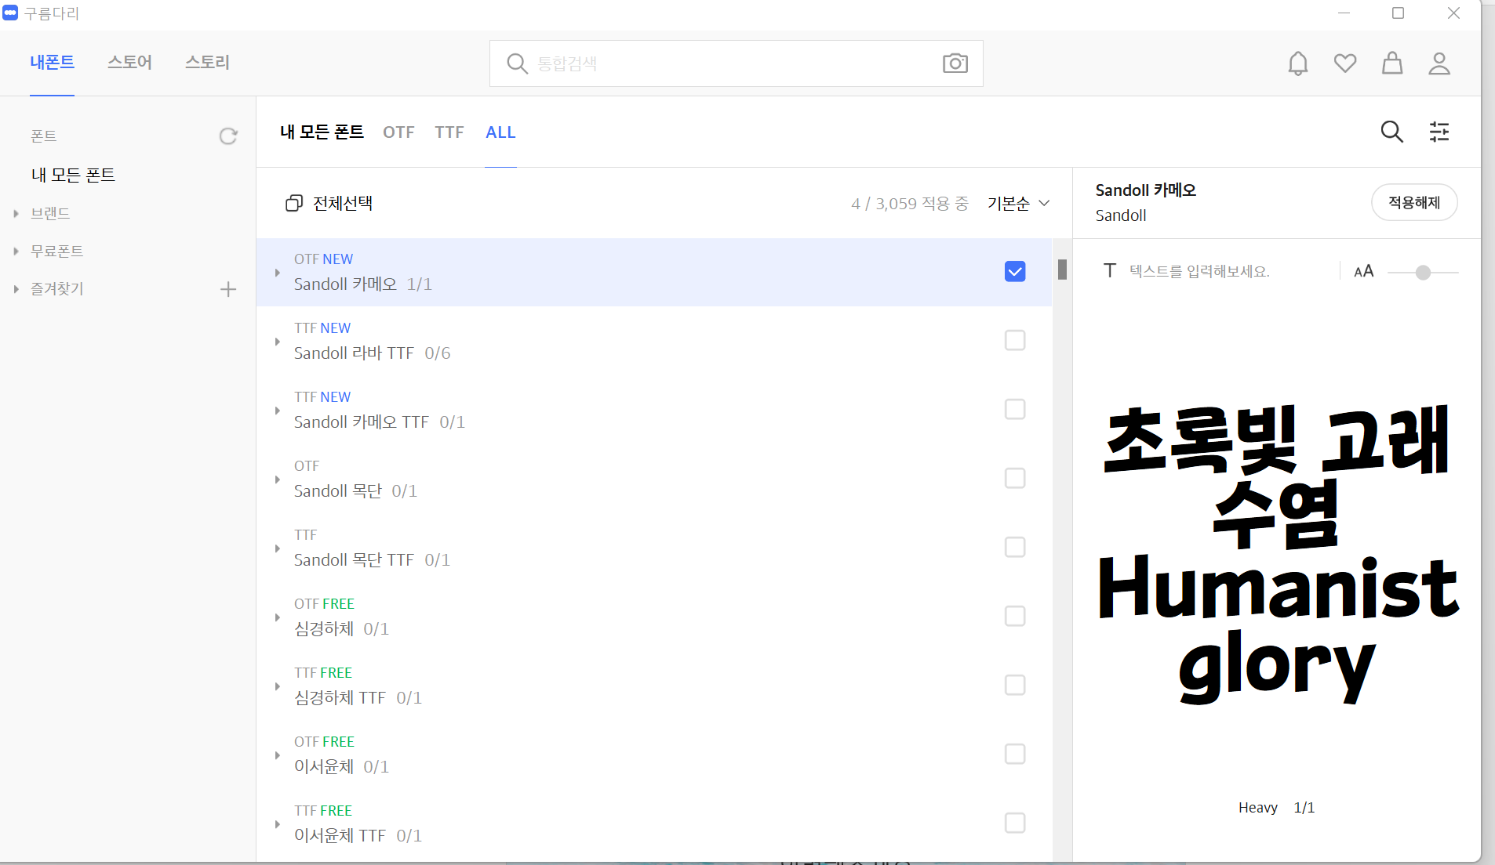Check 이서윤체 TTF checkbox

coord(1015,823)
